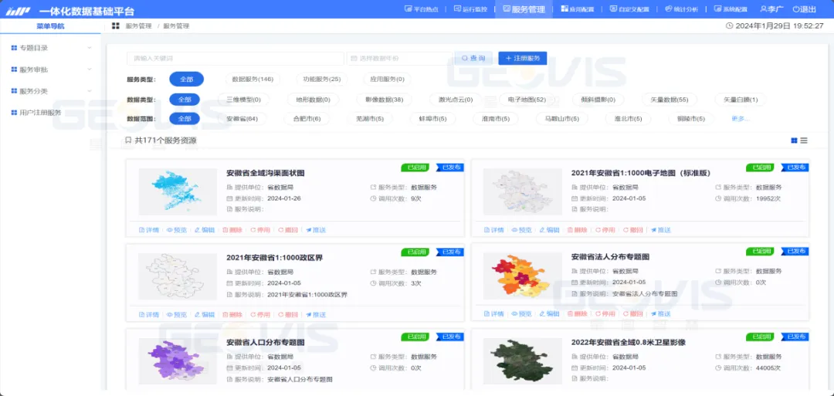Click the 注册服务 button
Screen dimensions: 834x396
point(523,59)
